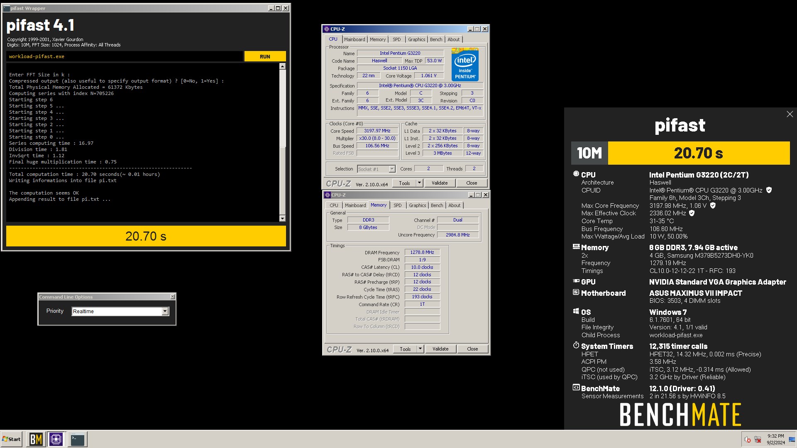Screen dimensions: 797x448
Task: Click Close in the lower CPU-Z window
Action: (472, 349)
